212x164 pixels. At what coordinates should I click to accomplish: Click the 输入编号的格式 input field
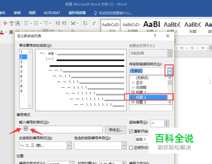[x=61, y=130]
